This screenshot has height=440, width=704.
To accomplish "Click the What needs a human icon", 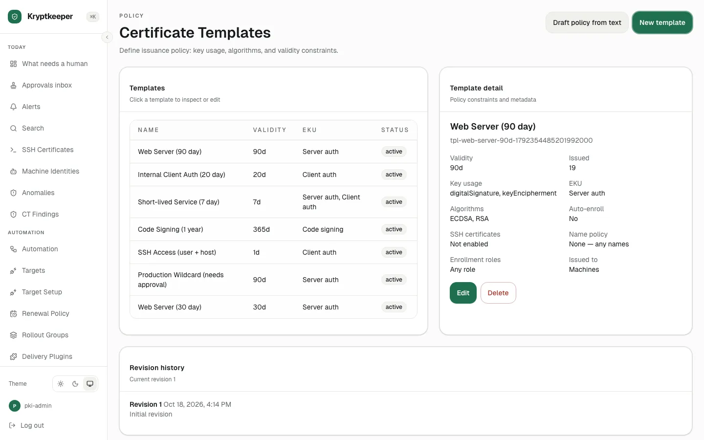I will [14, 64].
